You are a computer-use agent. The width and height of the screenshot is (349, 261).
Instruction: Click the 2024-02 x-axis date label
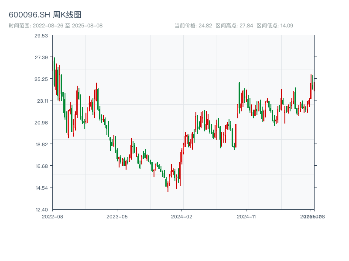point(182,216)
